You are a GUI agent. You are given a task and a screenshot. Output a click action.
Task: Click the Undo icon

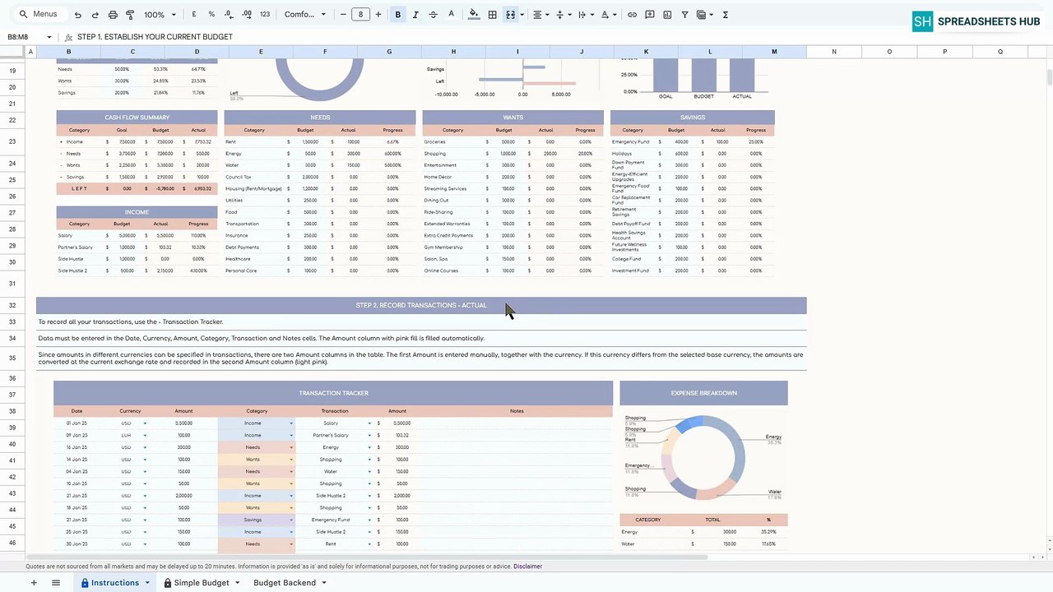click(x=78, y=15)
